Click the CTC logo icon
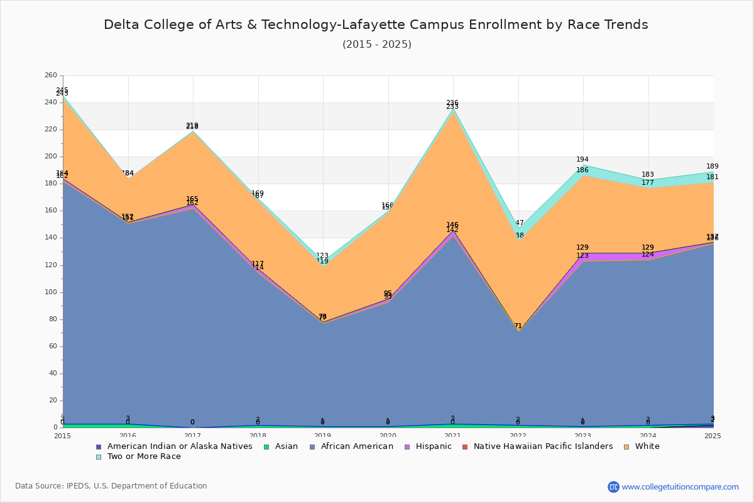This screenshot has height=503, width=754. tap(613, 487)
